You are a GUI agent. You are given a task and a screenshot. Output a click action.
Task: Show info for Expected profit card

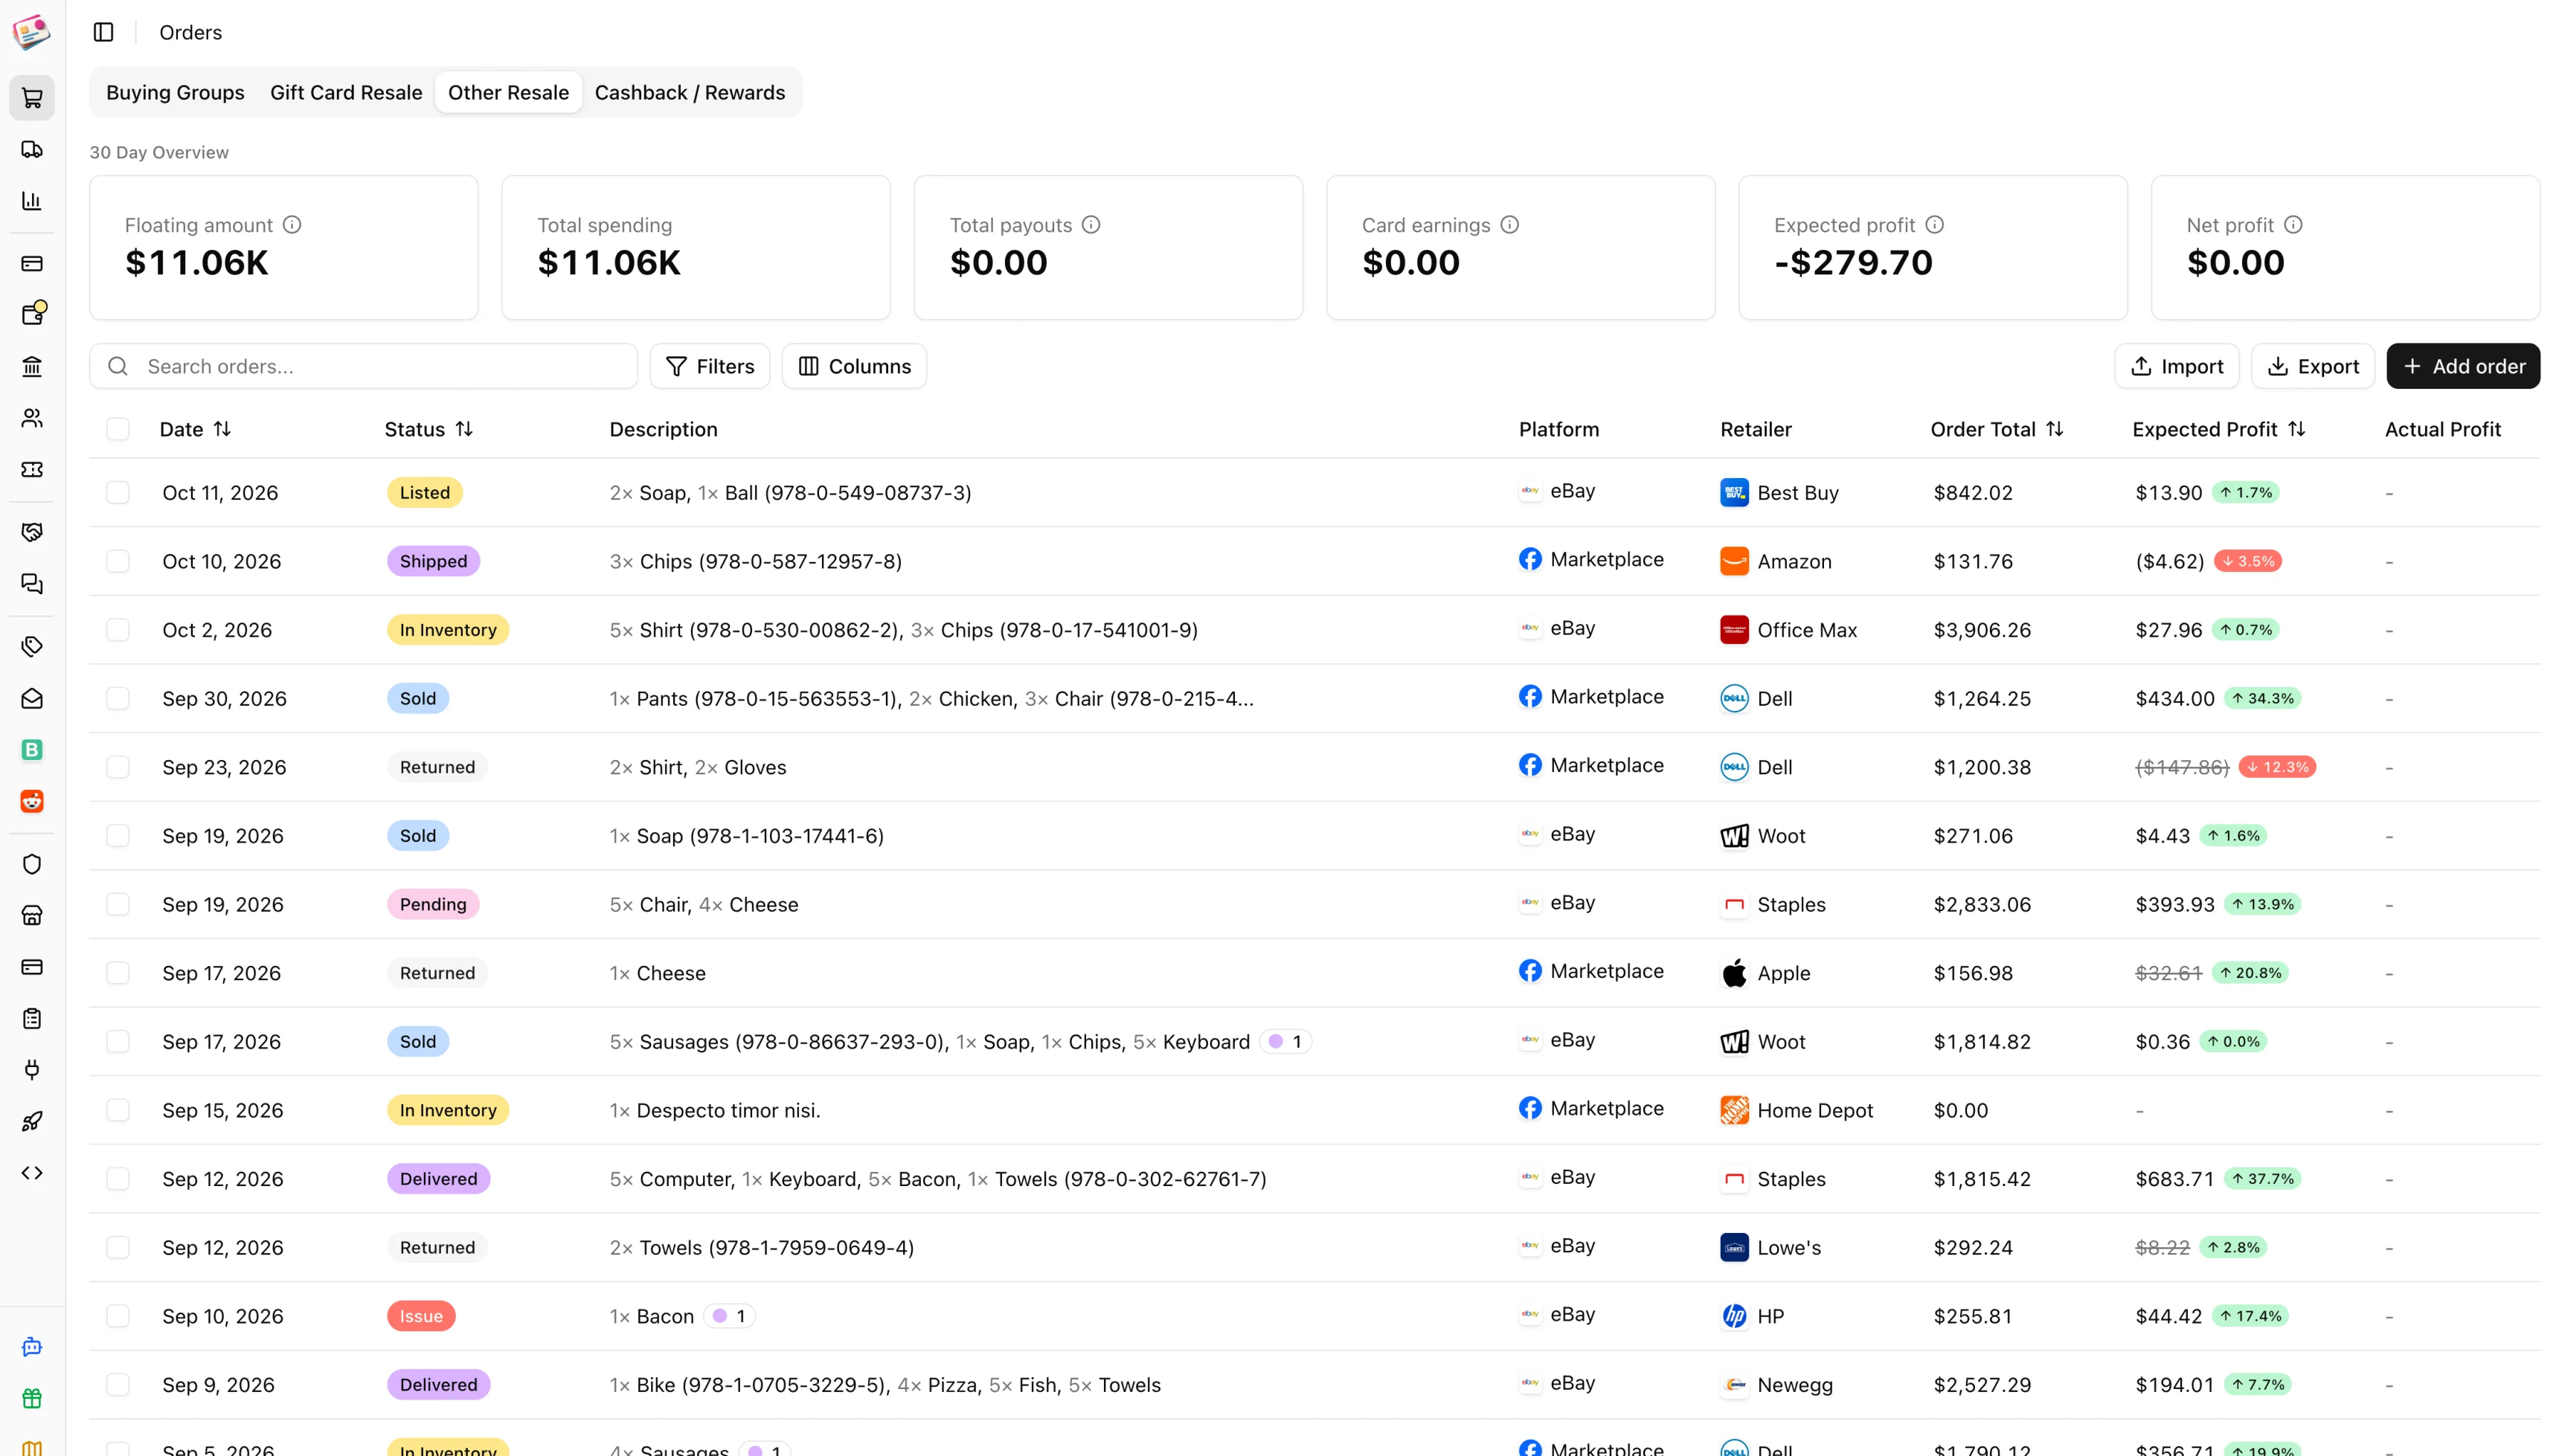[x=1935, y=225]
